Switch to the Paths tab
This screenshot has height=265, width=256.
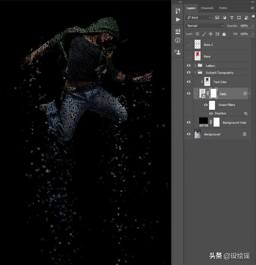pos(223,8)
